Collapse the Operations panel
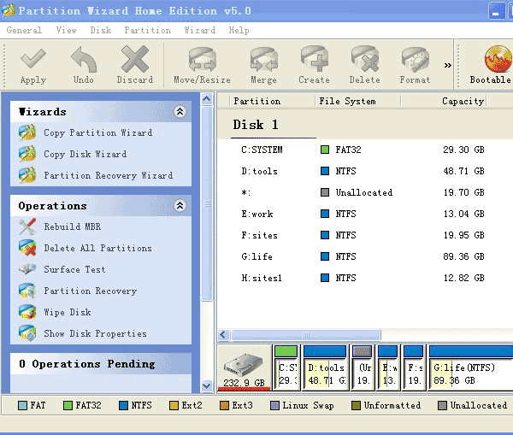Viewport: 513px width, 435px height. coord(180,206)
